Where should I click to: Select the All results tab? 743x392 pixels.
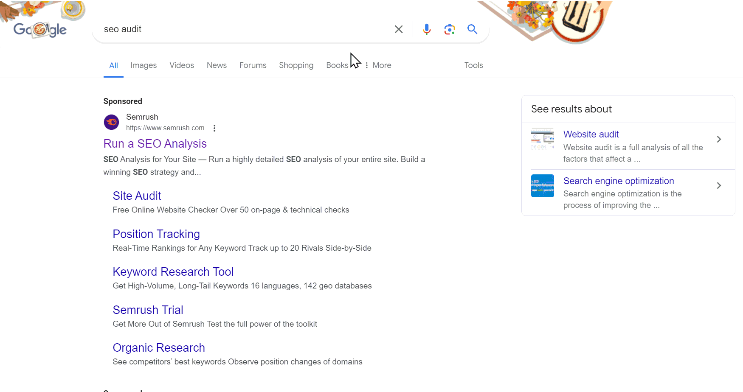click(113, 65)
